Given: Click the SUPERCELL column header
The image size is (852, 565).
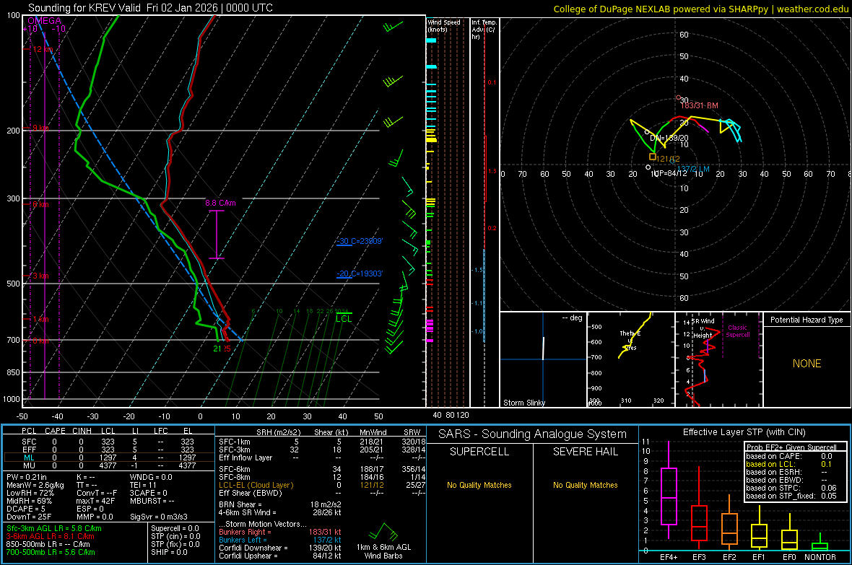Looking at the screenshot, I should 479,452.
